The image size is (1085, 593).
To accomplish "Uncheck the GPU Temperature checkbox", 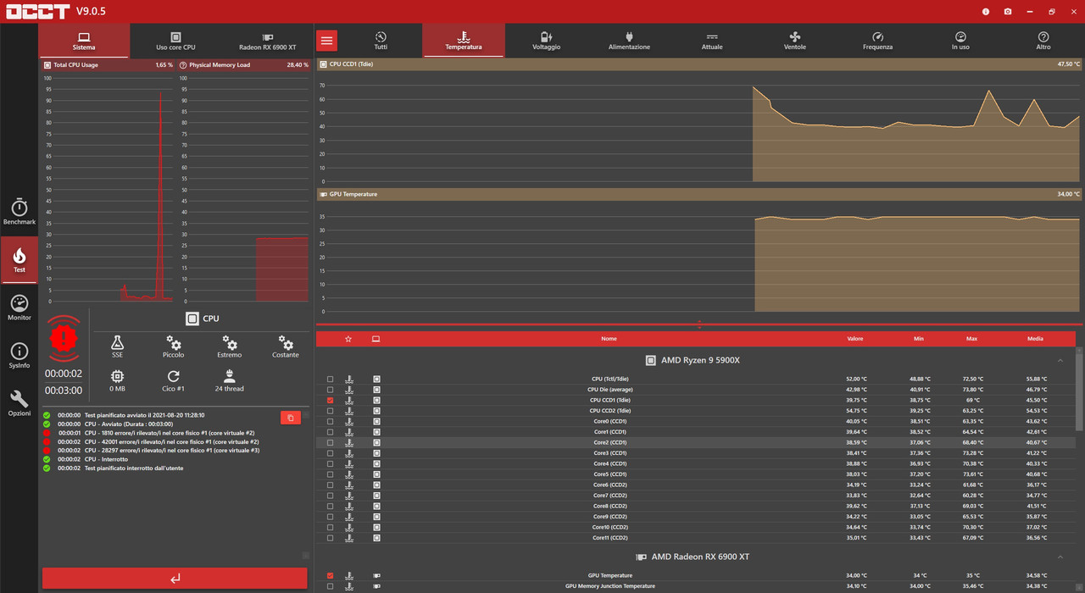I will [330, 576].
